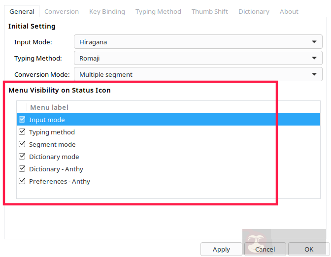The width and height of the screenshot is (331, 257).
Task: Confirm settings with OK button
Action: click(x=309, y=249)
